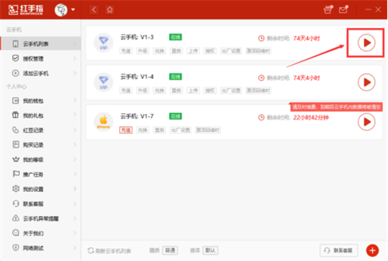Click bottom 联系客服 support button
Screen dimensions: 388x261
pos(339,250)
